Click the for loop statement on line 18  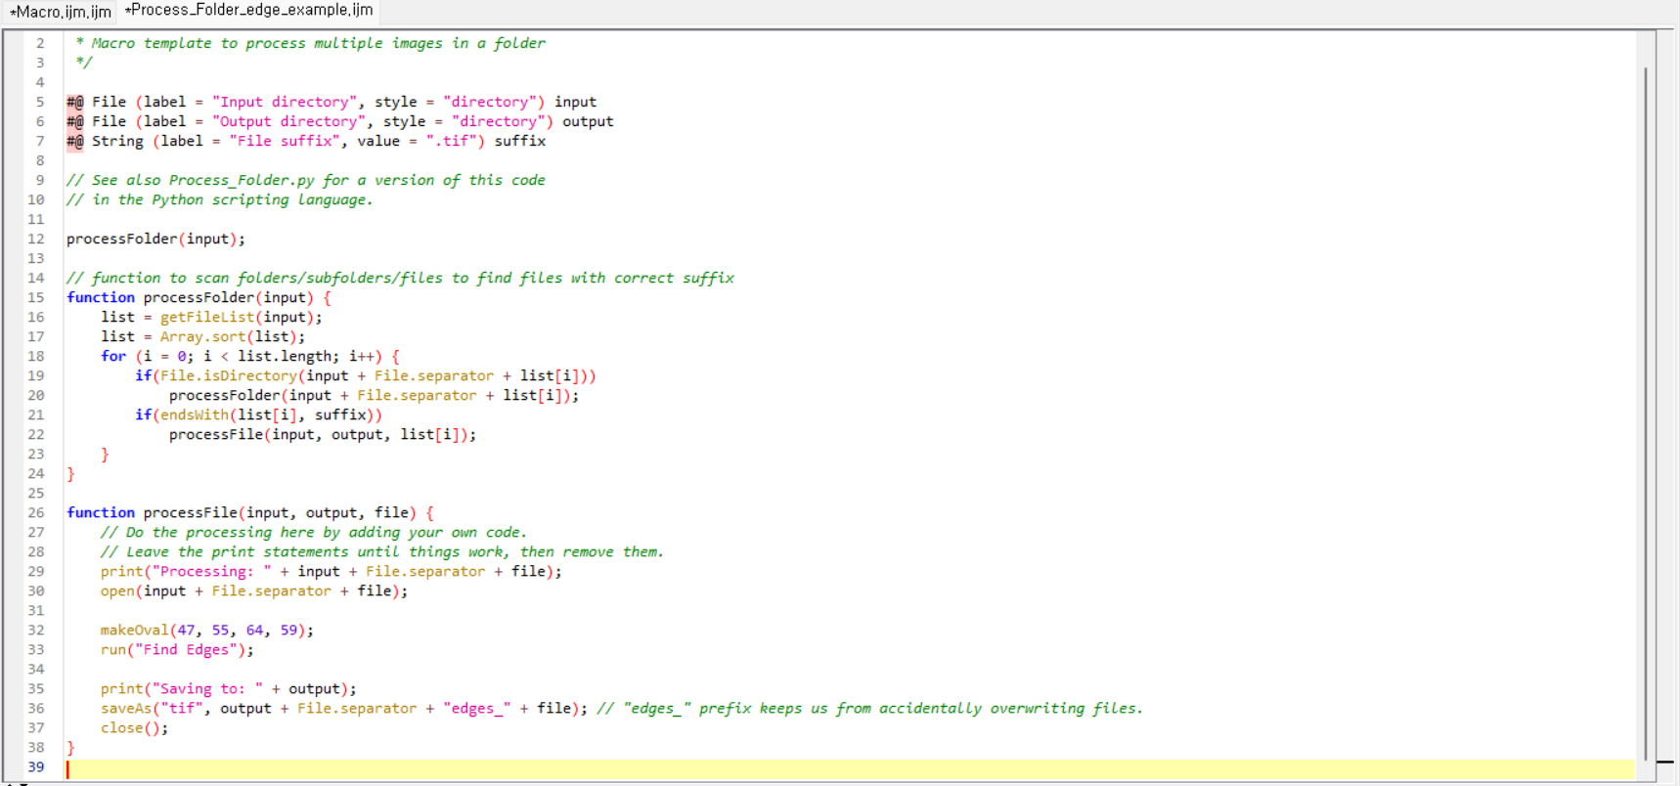249,356
